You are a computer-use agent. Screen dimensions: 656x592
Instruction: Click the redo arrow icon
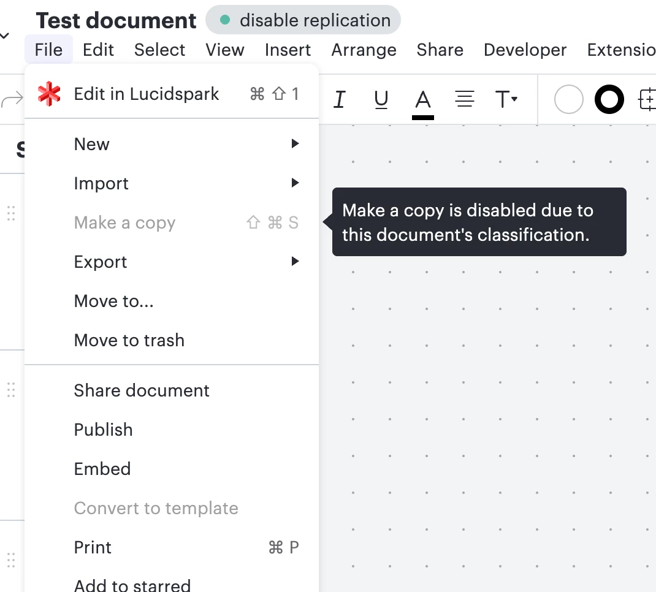(x=12, y=99)
